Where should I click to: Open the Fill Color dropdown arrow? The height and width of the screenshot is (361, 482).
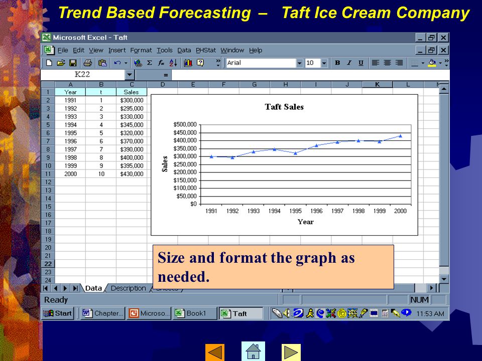[x=440, y=63]
